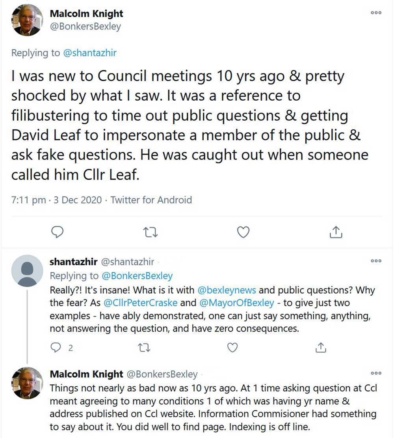
Task: Open more options on the last Malcolm Knight reply
Action: click(376, 373)
